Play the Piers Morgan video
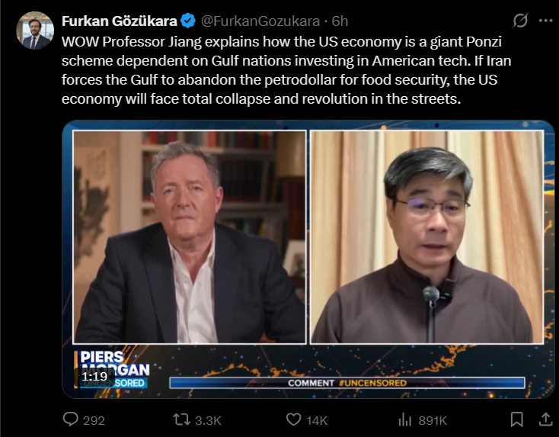Screen dimensions: 559x437 point(308,259)
